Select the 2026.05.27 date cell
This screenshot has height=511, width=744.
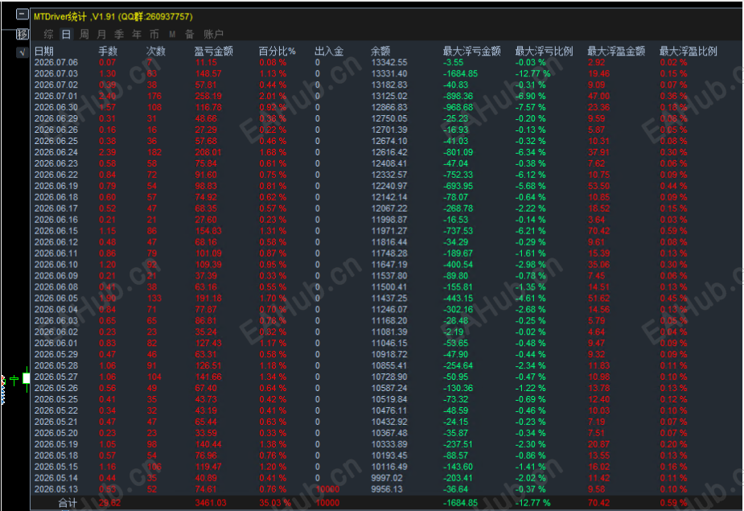point(56,377)
